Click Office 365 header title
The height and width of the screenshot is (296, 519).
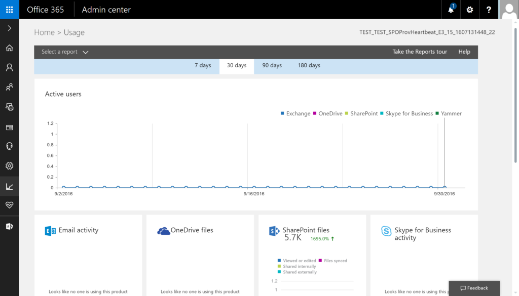coord(45,10)
